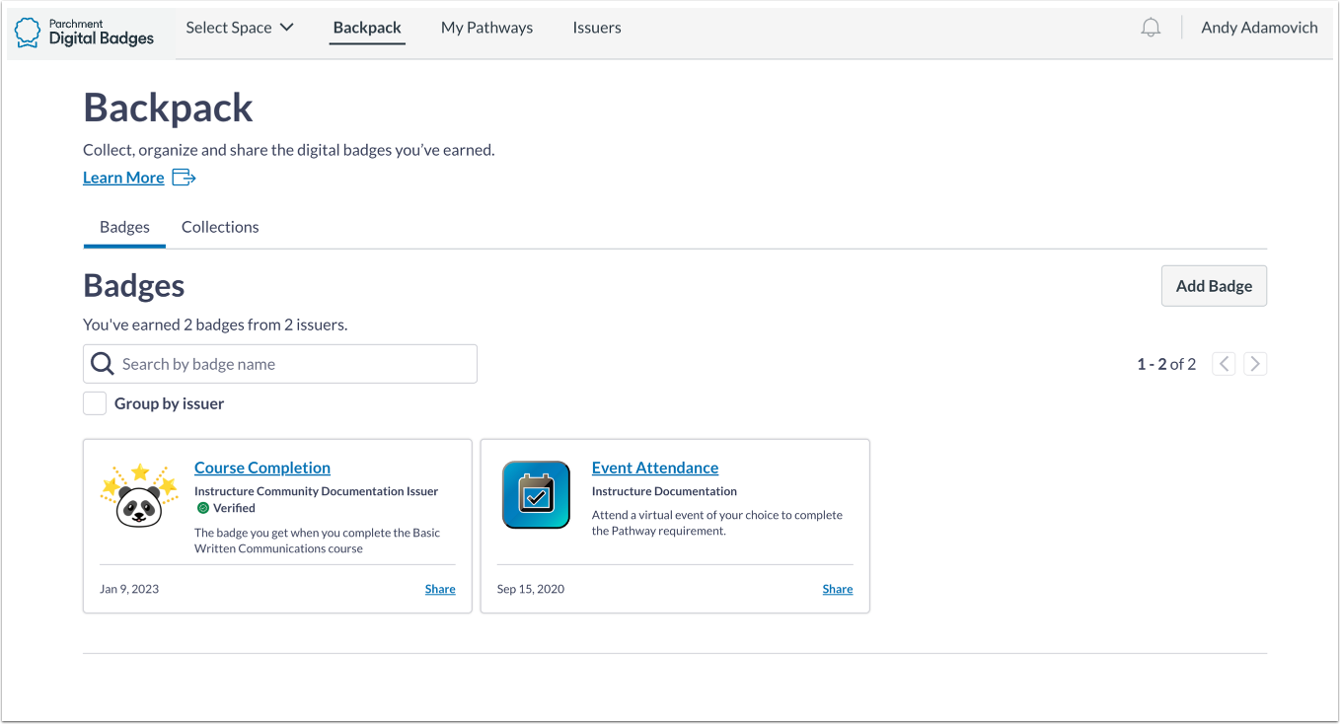
Task: Click the Parchment Digital Badges logo
Action: [x=85, y=32]
